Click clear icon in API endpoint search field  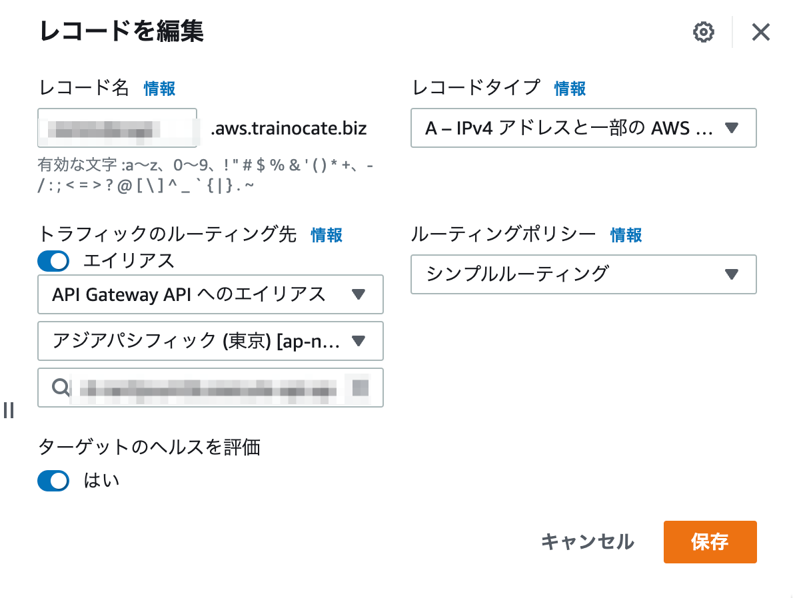pyautogui.click(x=360, y=388)
